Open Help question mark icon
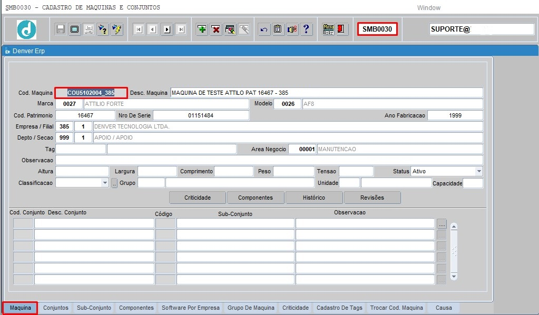Screen dimensions: 539x315 [x=306, y=29]
